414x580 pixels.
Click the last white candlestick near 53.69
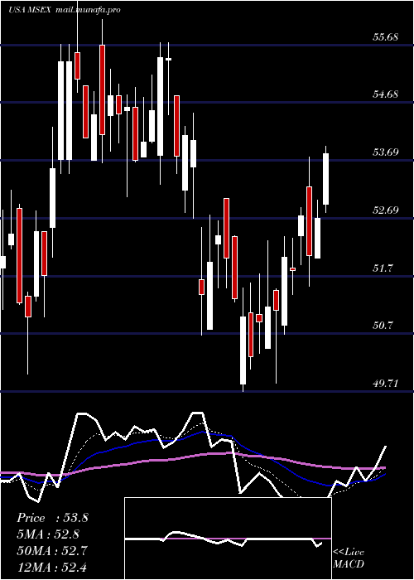coord(325,179)
